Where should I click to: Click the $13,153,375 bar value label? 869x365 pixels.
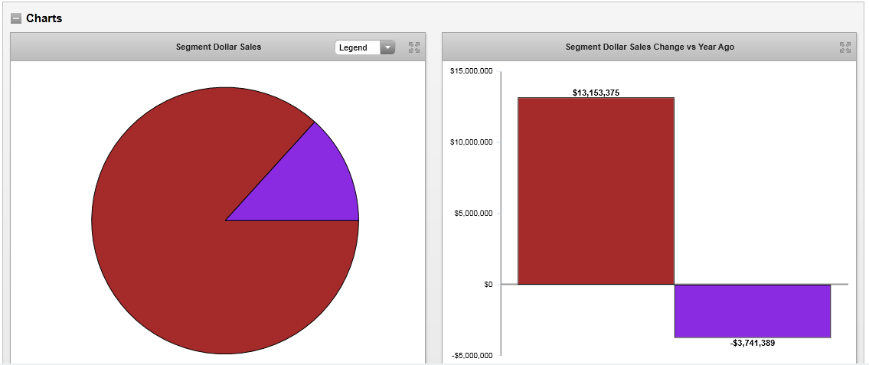click(x=596, y=93)
